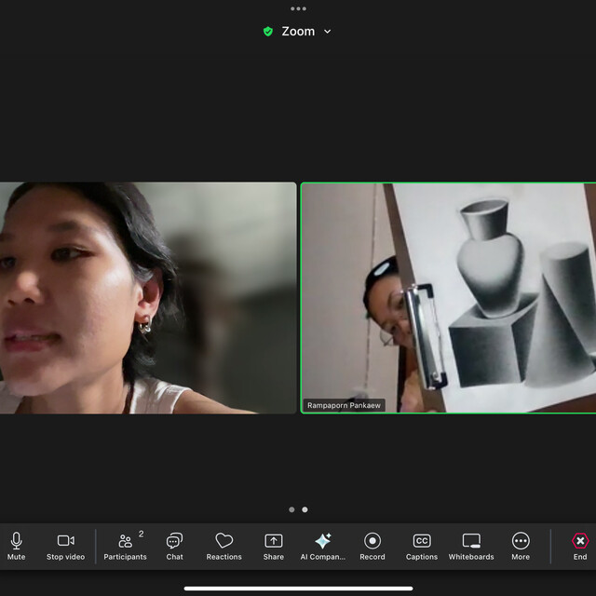Select Rampaporn Pankaew's video tile
This screenshot has width=596, height=596.
pyautogui.click(x=448, y=297)
